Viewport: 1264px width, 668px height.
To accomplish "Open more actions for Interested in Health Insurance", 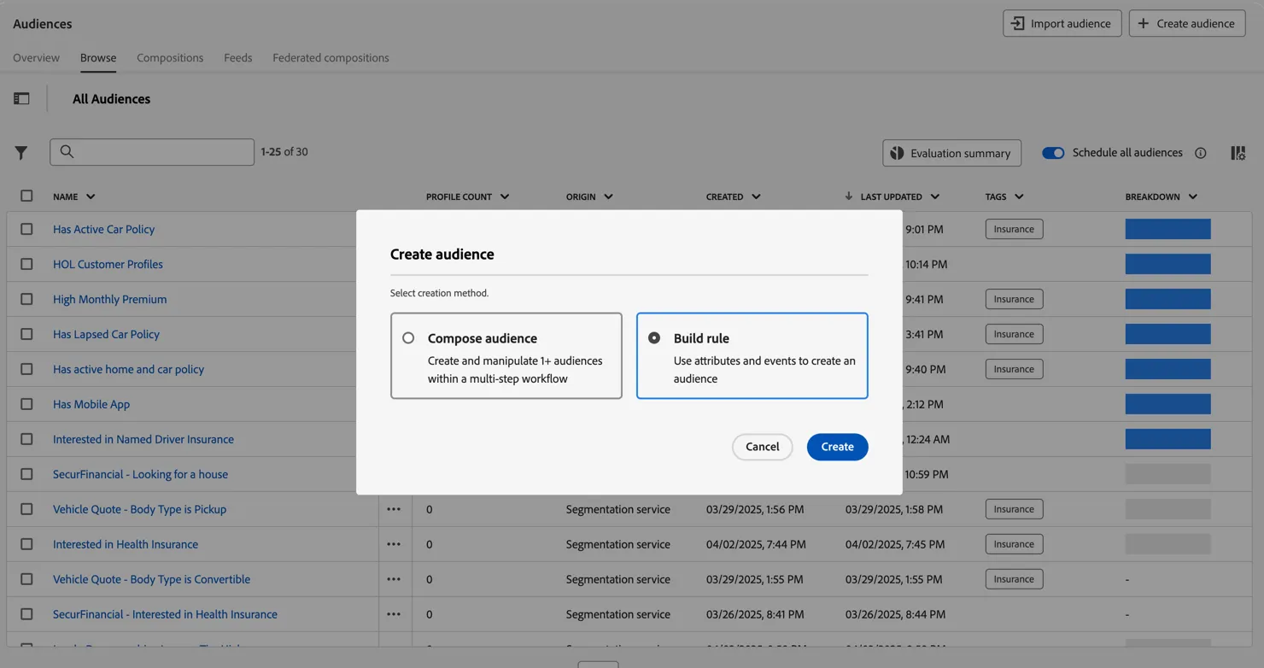I will [394, 544].
